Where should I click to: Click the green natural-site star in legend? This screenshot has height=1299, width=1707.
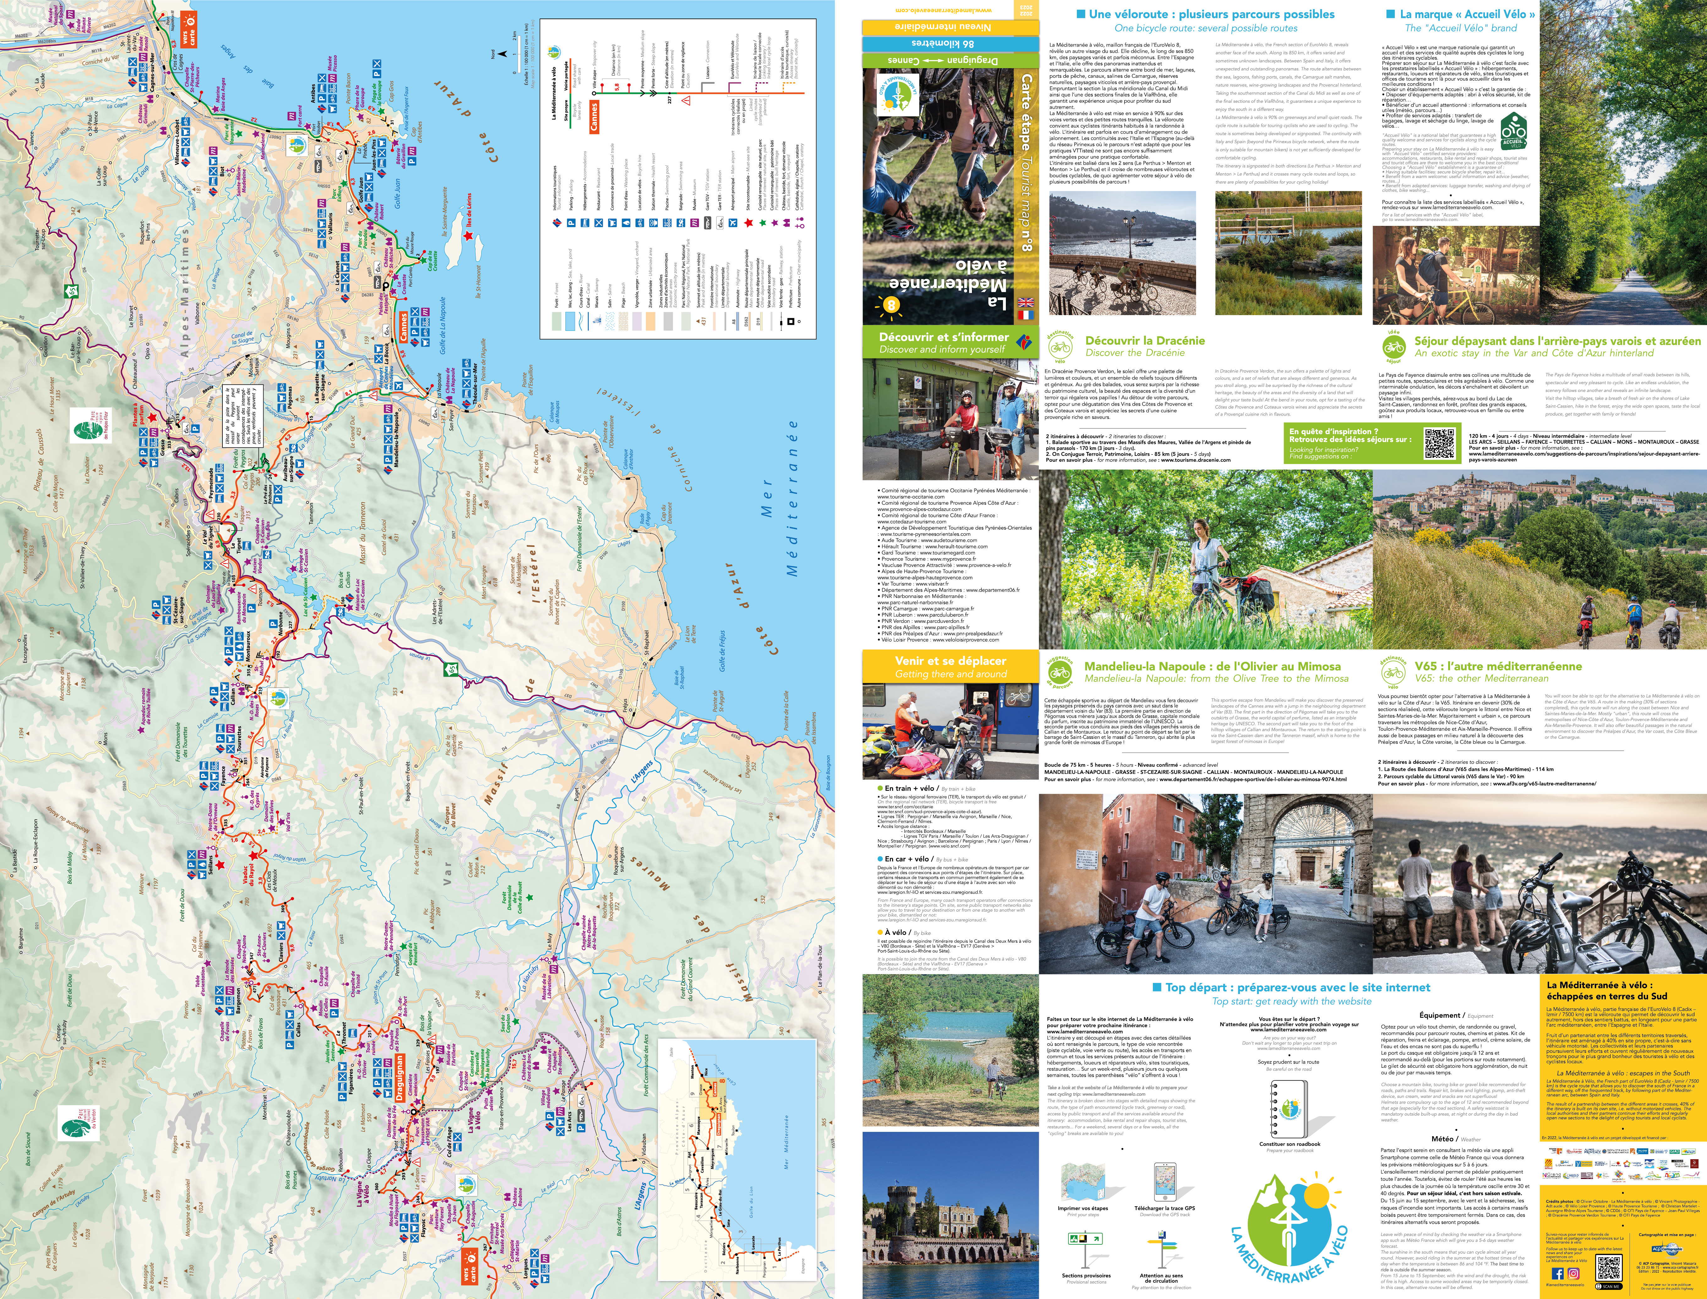point(763,223)
